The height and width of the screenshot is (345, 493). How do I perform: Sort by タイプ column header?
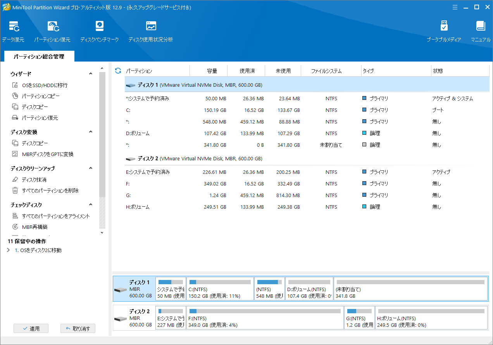(396, 71)
